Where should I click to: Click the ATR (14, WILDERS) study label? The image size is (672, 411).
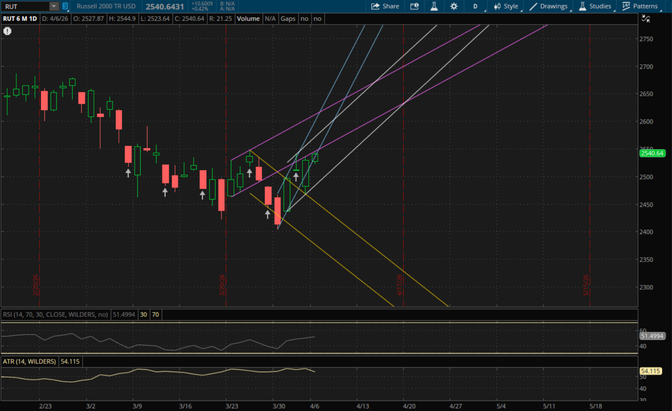click(x=29, y=362)
